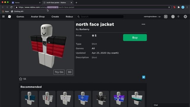This screenshot has width=190, height=107.
Task: Click the search magnifier icon
Action: (78, 17)
